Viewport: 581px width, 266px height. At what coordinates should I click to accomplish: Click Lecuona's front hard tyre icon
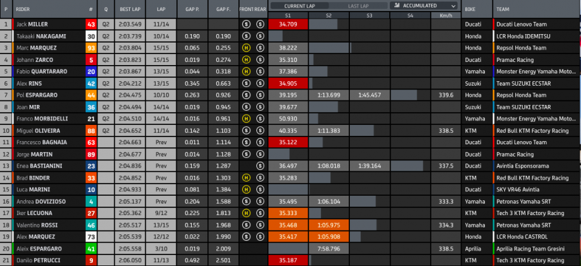(245, 213)
